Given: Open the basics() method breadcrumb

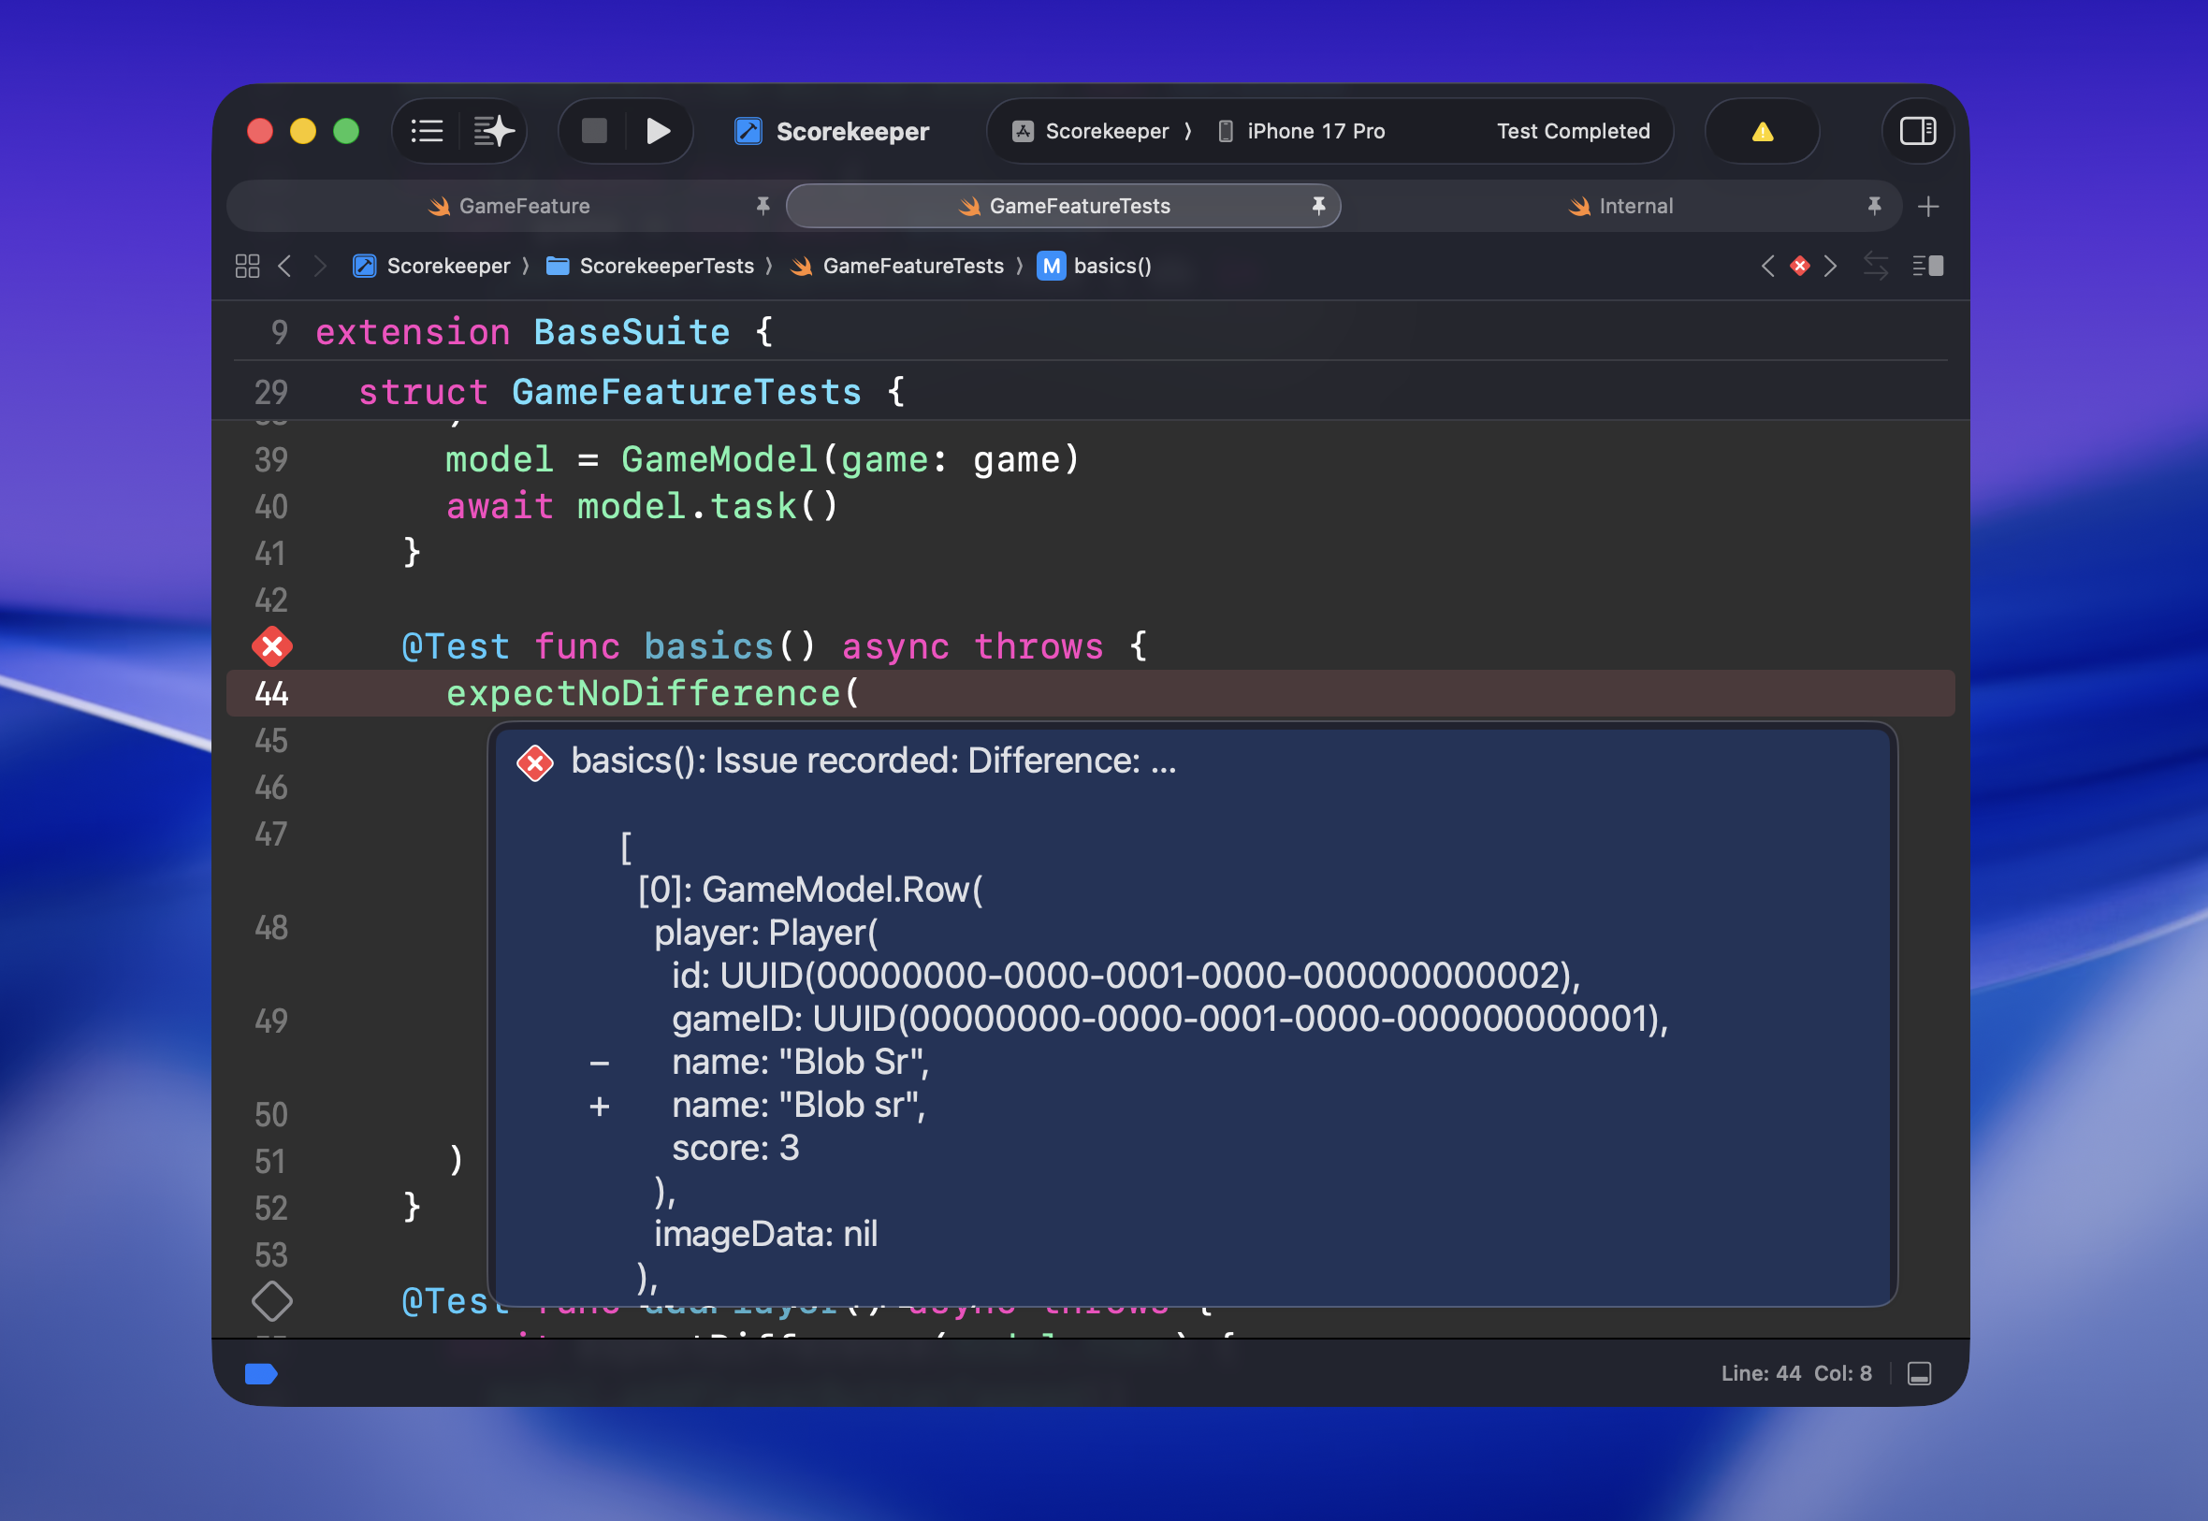Looking at the screenshot, I should (1111, 266).
